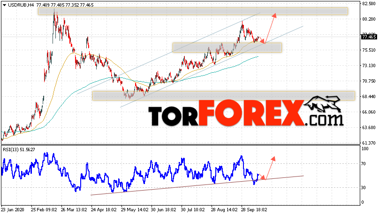
Task: Click the 26 Mar 13:02 time label
Action: pyautogui.click(x=74, y=210)
